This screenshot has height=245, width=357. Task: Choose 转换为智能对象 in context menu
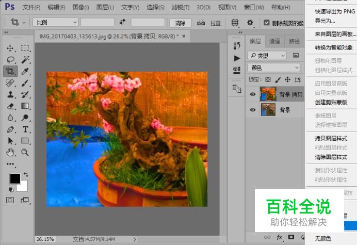coord(334,47)
